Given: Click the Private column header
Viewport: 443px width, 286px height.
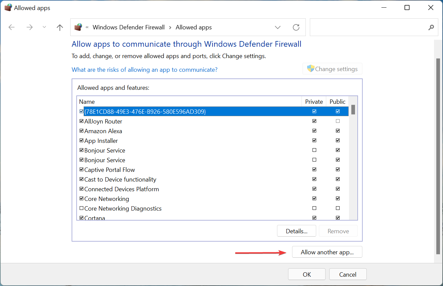Looking at the screenshot, I should [314, 101].
